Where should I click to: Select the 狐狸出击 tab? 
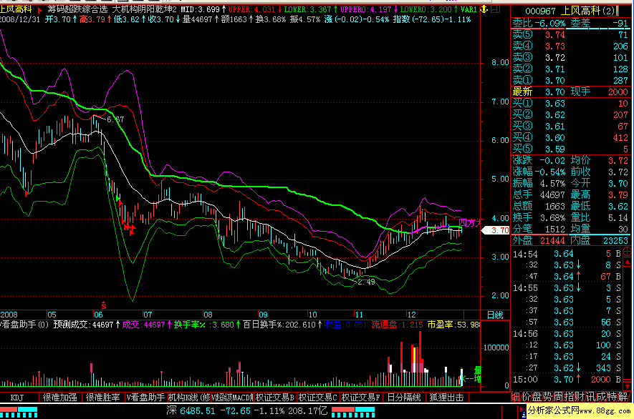point(446,398)
